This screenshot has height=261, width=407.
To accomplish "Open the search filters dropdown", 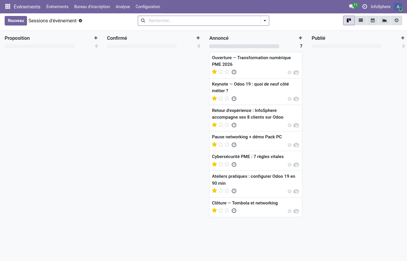I will (265, 21).
